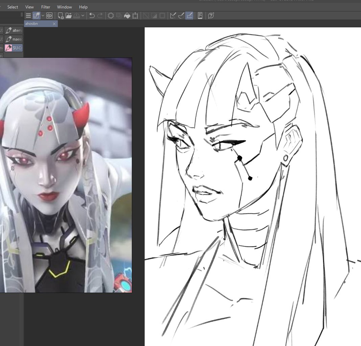This screenshot has height=346, width=361.
Task: Open the command bar hamburger menu
Action: (28, 16)
